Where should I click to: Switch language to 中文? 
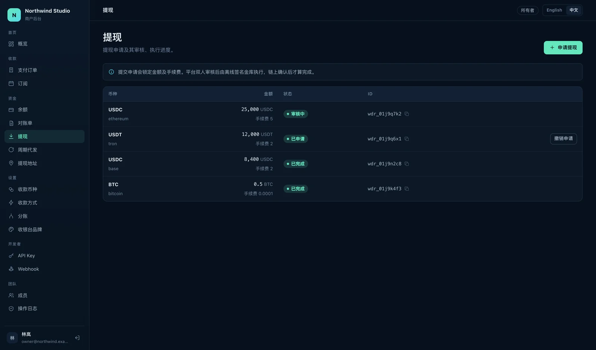(574, 10)
